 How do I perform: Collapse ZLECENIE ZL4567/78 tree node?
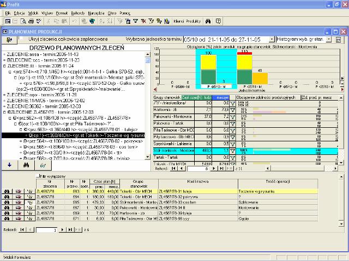pyautogui.click(x=4, y=113)
